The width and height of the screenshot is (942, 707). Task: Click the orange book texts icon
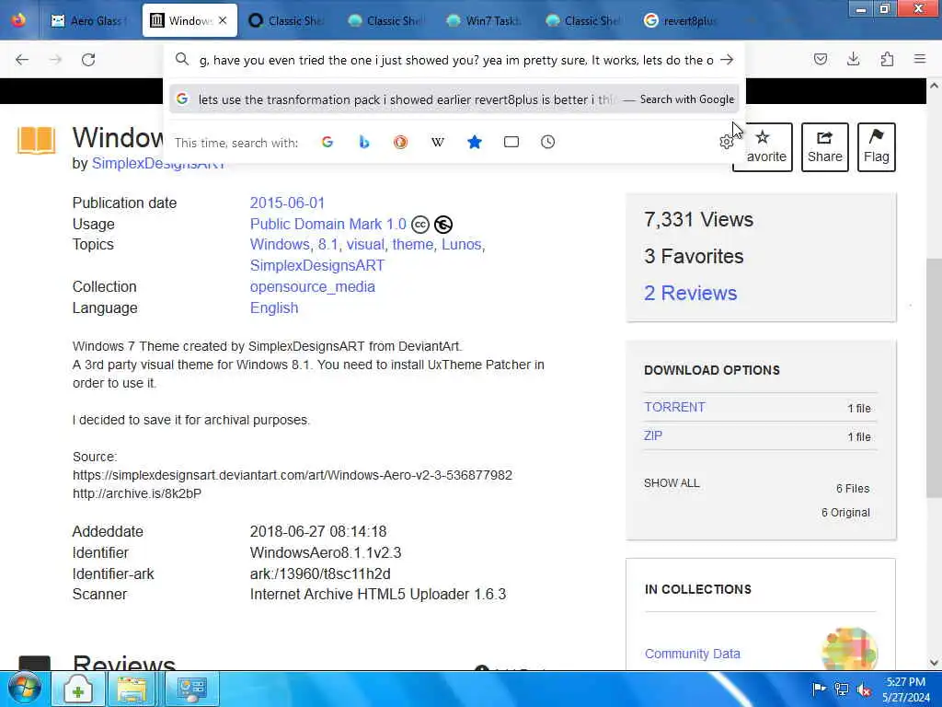point(37,140)
